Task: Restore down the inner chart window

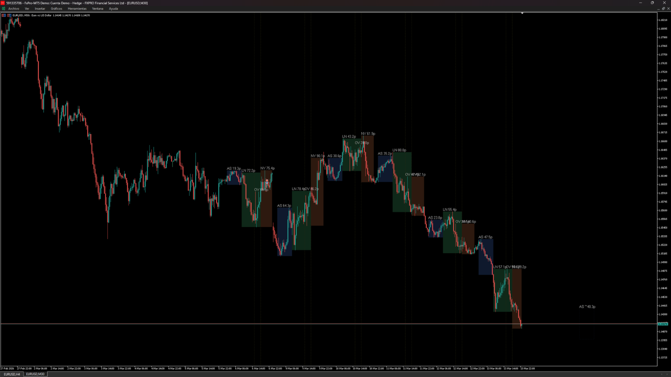Action: (663, 9)
